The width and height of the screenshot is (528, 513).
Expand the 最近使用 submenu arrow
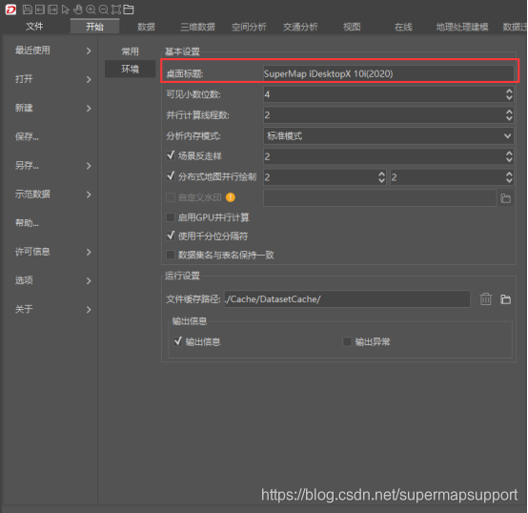pos(89,51)
